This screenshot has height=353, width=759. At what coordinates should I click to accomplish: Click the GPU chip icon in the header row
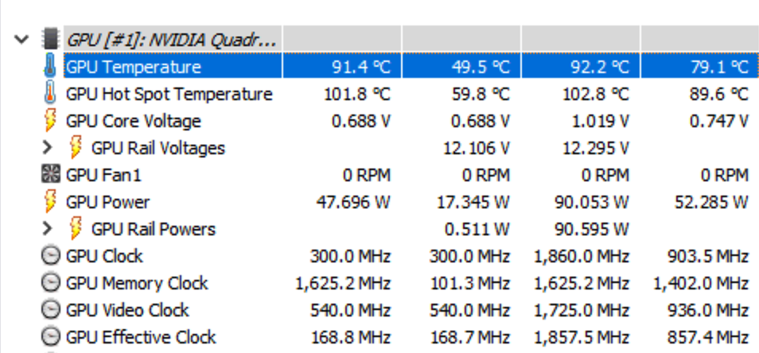click(51, 38)
